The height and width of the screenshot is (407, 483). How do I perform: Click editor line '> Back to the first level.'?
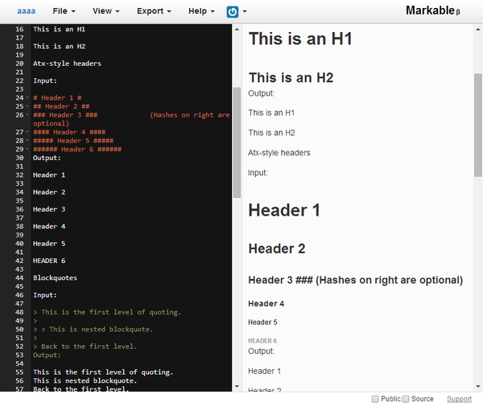(x=85, y=347)
